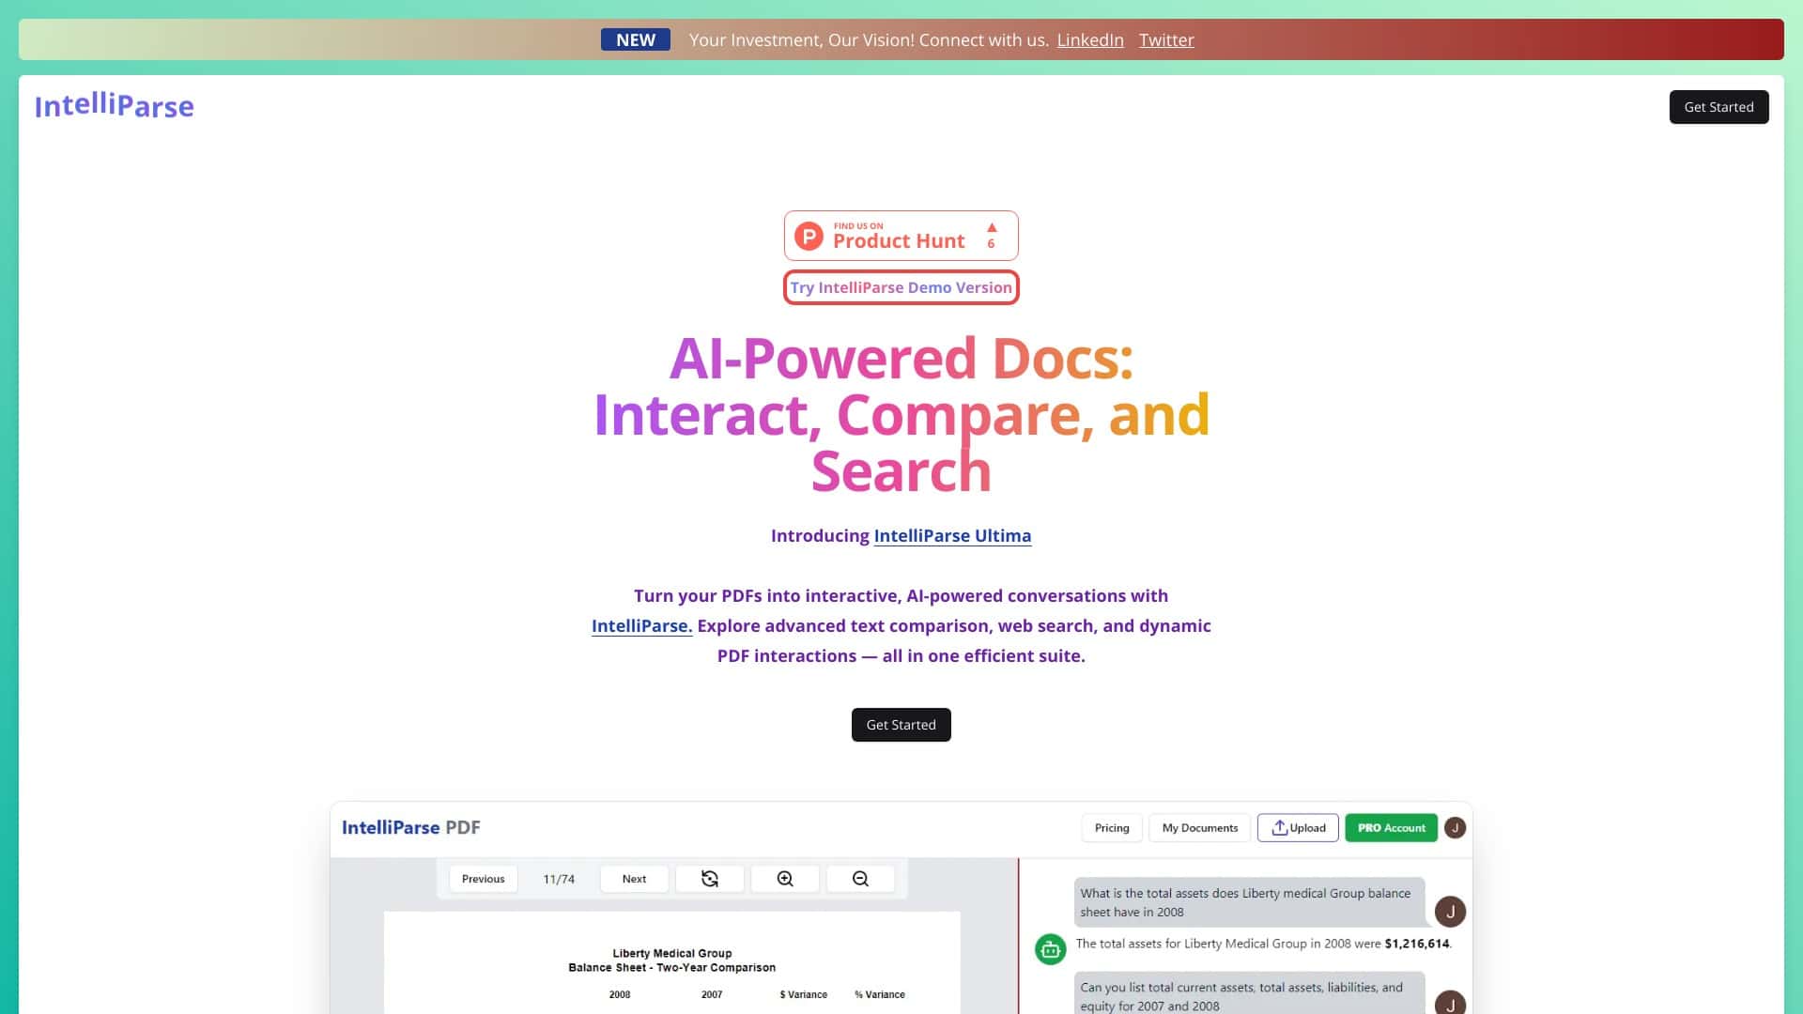The image size is (1803, 1014).
Task: Zoom in on the PDF page
Action: point(785,879)
